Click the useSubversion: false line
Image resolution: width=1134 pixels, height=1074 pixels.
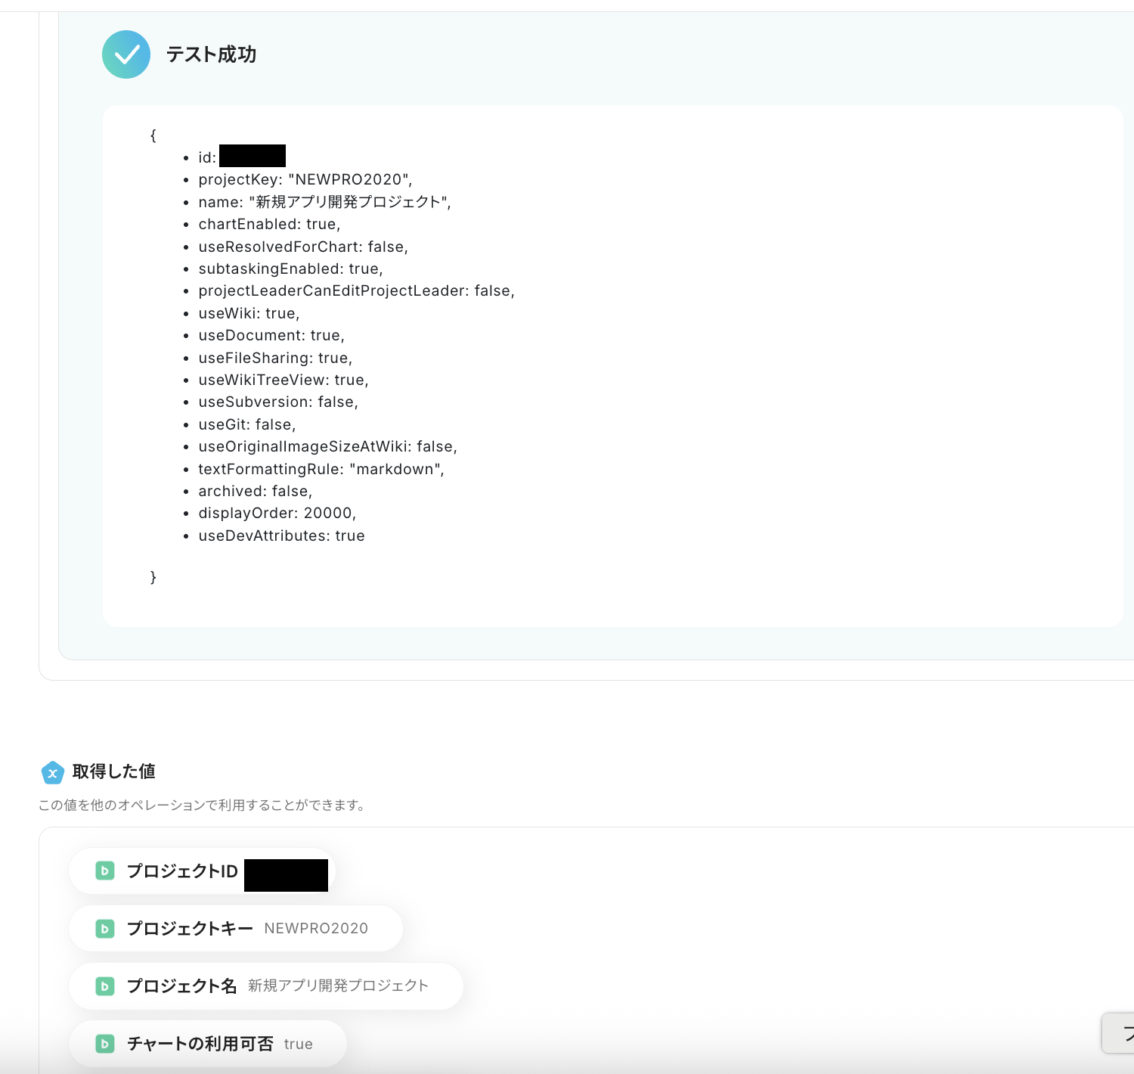click(278, 402)
